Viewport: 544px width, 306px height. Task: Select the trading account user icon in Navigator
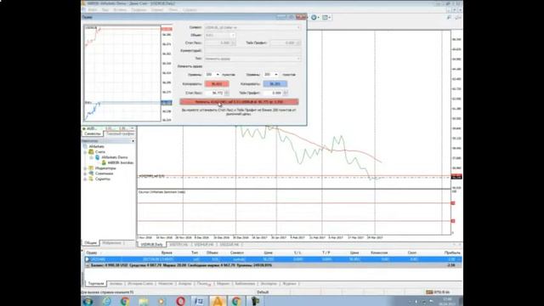(x=104, y=162)
